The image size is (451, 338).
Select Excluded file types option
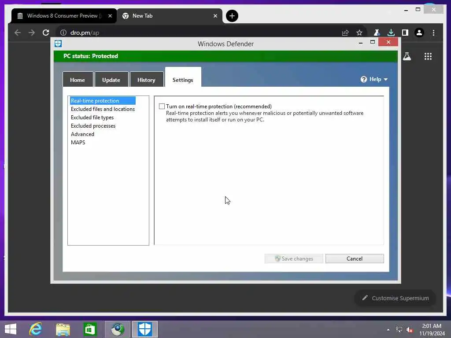point(92,117)
